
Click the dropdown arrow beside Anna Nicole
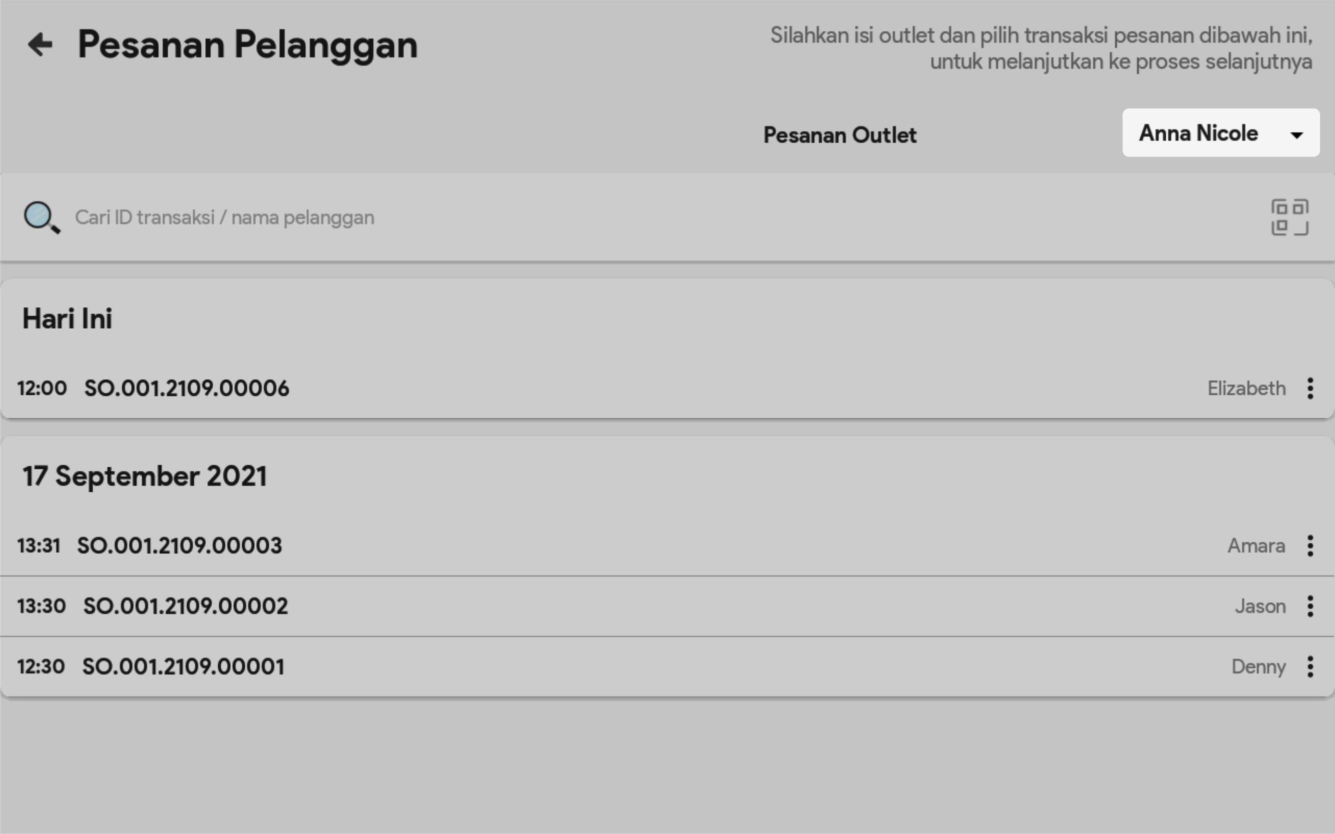click(x=1296, y=135)
